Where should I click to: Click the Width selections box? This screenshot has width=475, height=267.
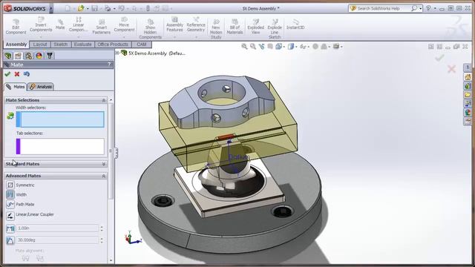(x=60, y=119)
